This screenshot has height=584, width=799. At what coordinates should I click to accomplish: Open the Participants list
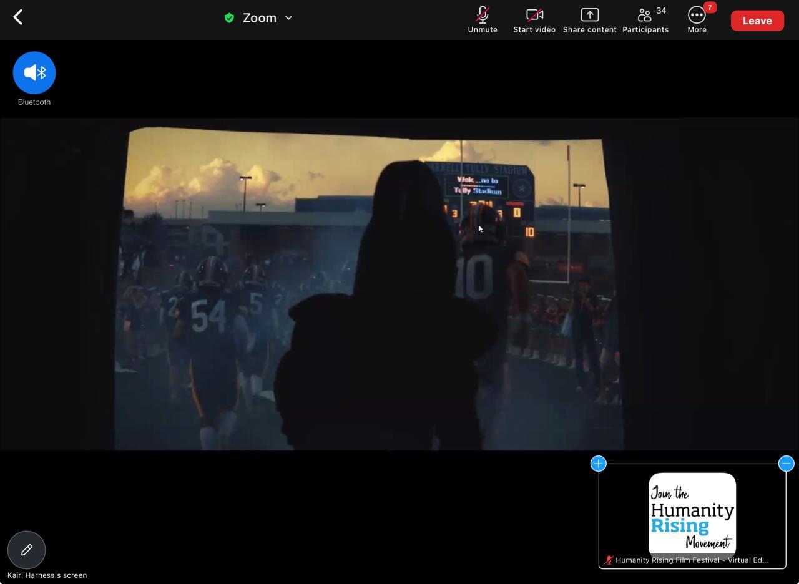[x=645, y=21]
